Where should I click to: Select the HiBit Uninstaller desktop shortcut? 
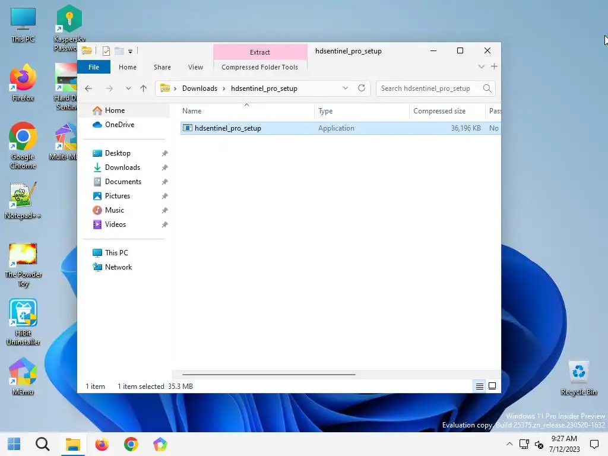(23, 322)
